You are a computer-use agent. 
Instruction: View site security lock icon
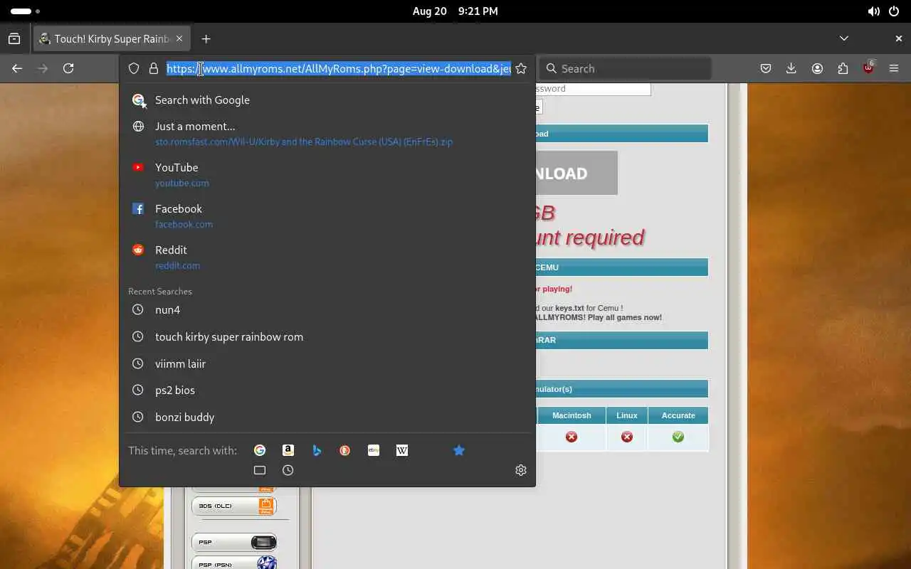(154, 68)
